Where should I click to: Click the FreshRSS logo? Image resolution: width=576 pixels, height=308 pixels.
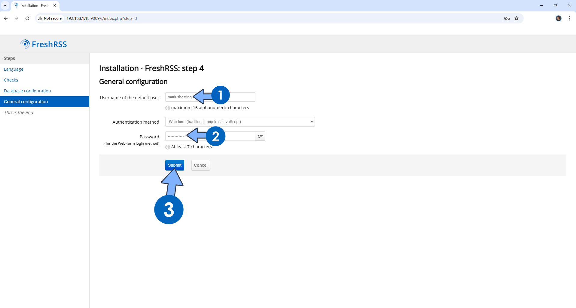pos(44,44)
